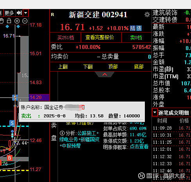Jump to 底部 of order book
191x182 pixels.
139,67
